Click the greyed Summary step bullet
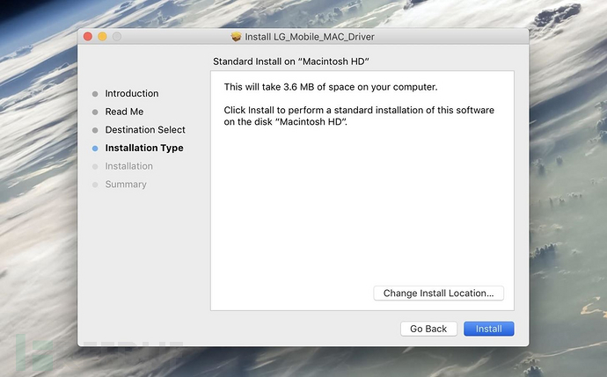 [x=95, y=185]
